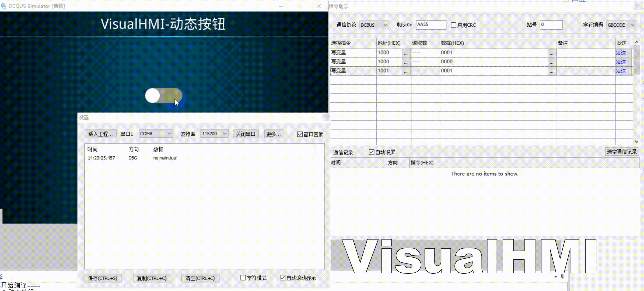The height and width of the screenshot is (291, 644).
Task: Click the 载入工程 button
Action: point(100,134)
